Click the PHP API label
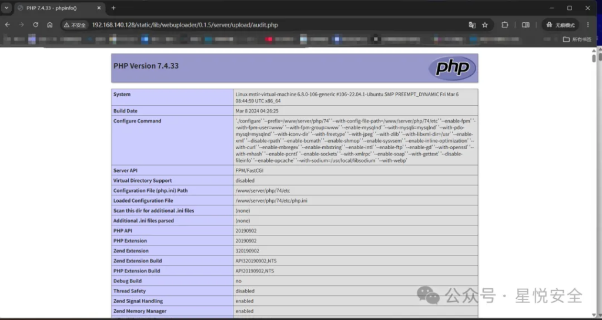Screen dimensions: 602x320 tap(122, 231)
